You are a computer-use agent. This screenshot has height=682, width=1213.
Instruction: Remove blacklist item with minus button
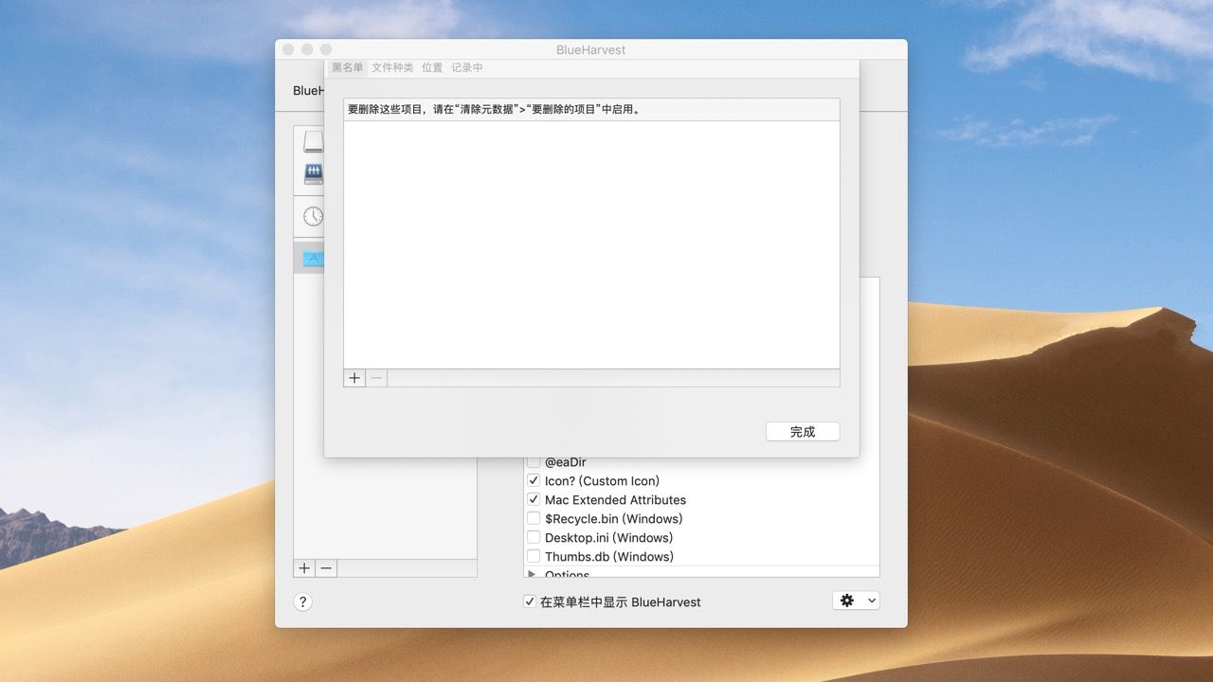tap(377, 378)
